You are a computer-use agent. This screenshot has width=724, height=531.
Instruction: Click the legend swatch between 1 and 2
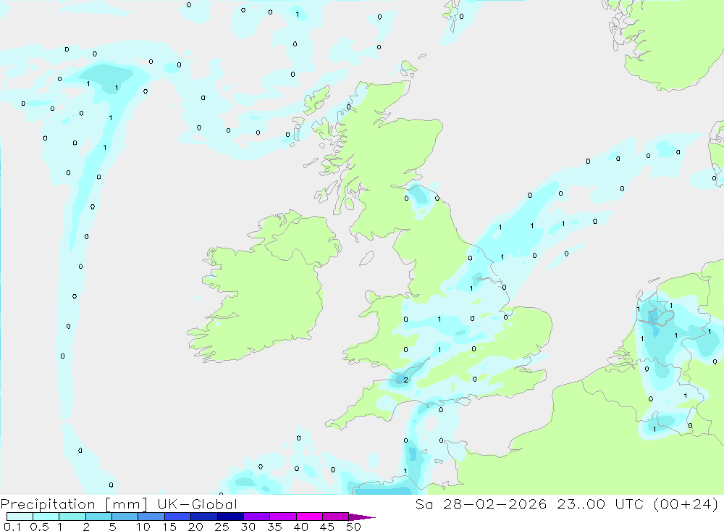click(72, 517)
